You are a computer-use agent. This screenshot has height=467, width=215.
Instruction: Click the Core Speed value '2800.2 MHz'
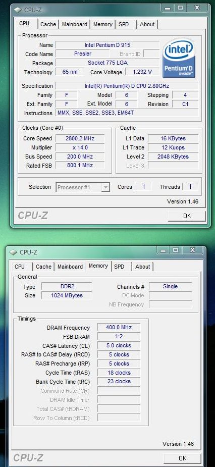[x=80, y=138]
